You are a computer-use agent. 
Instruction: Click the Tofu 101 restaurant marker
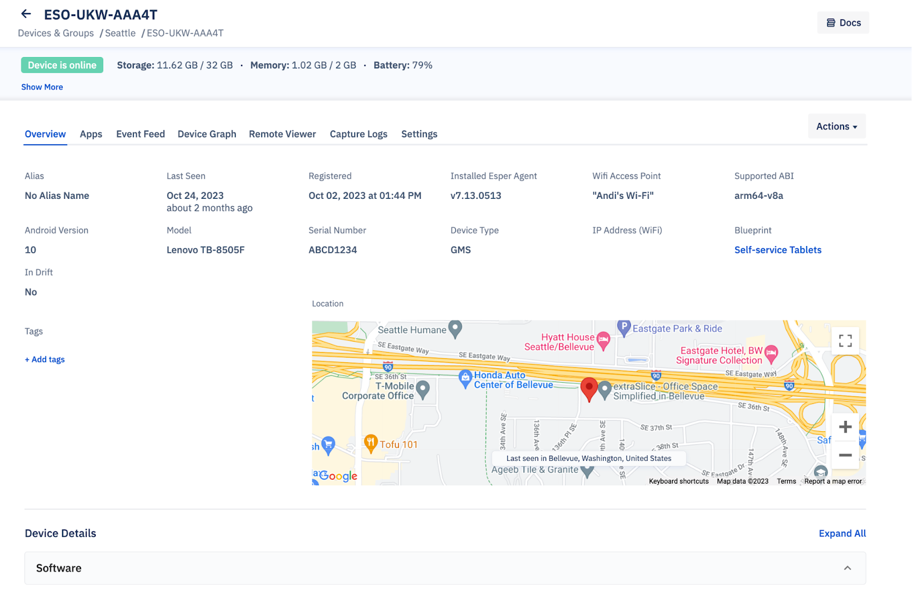point(371,443)
